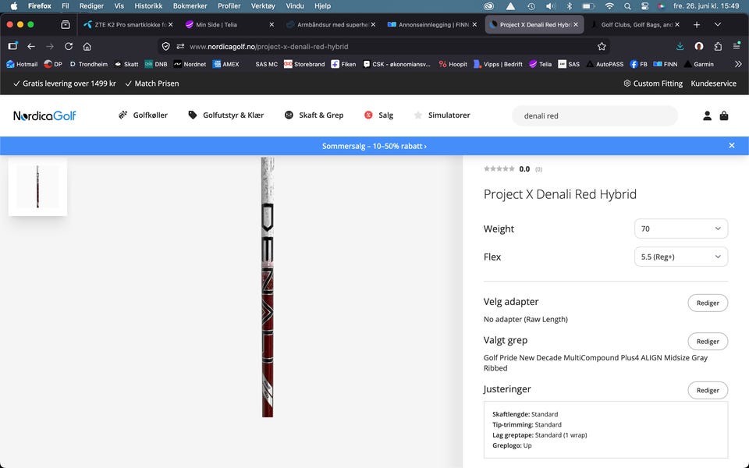Image resolution: width=749 pixels, height=468 pixels.
Task: Open the Firefox downloads panel
Action: pyautogui.click(x=680, y=46)
